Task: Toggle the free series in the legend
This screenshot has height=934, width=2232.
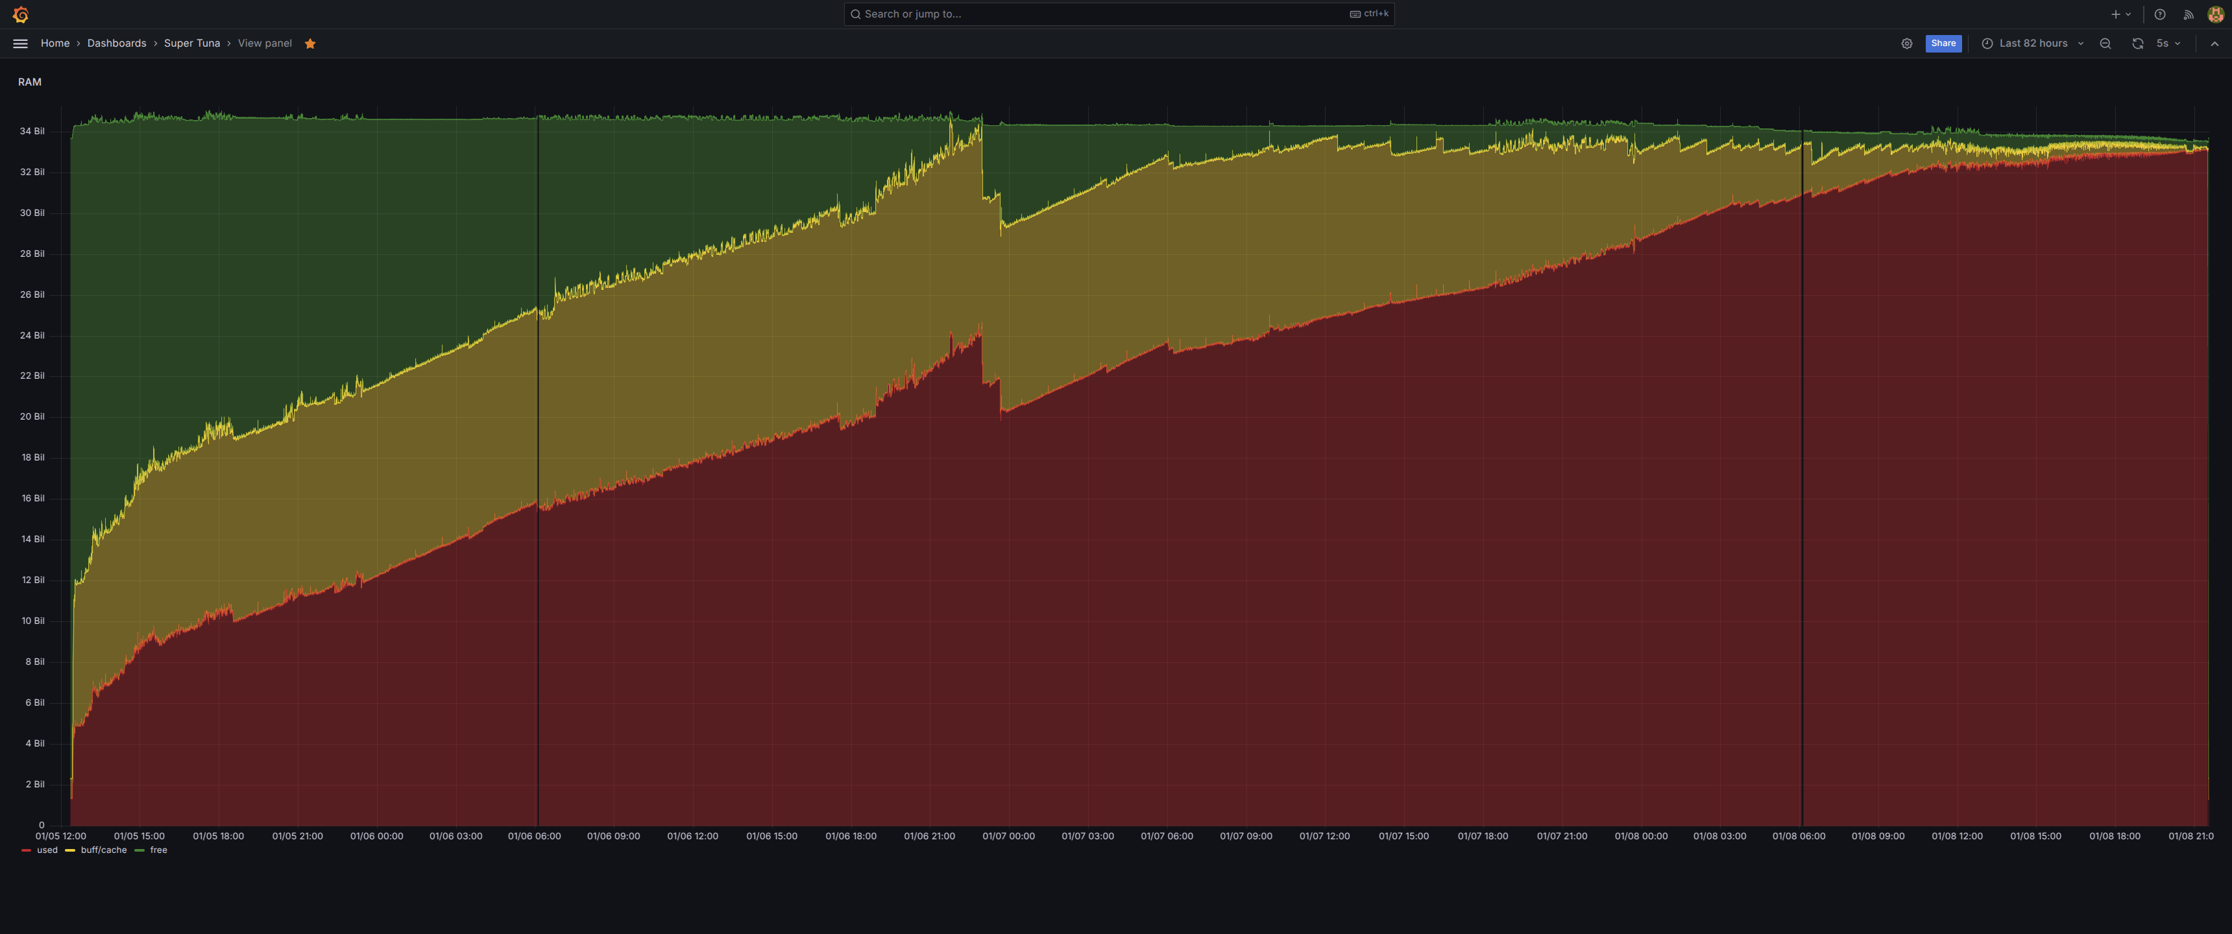Action: [158, 850]
